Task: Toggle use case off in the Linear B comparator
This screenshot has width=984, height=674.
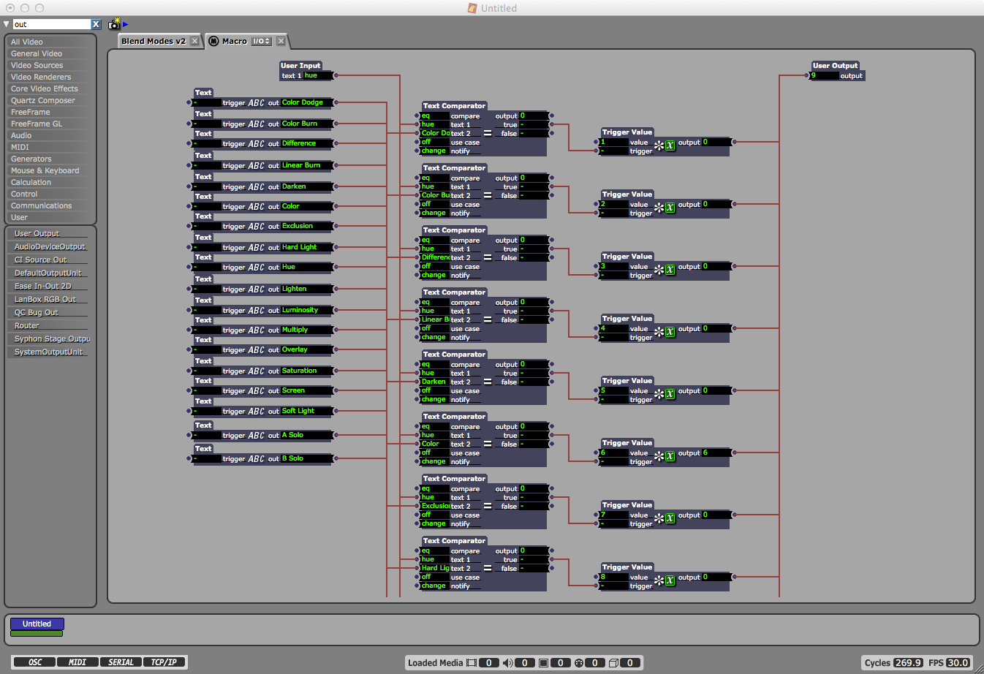Action: (x=434, y=328)
